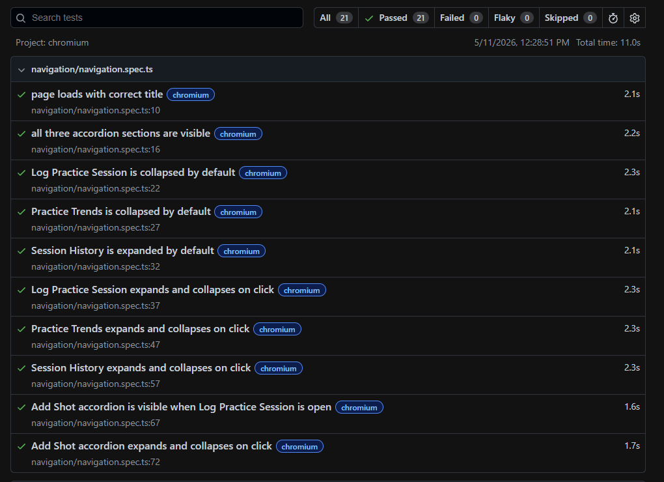
Task: Click the '5/11/2026, 12:28:51 PM' timestamp
Action: click(521, 43)
